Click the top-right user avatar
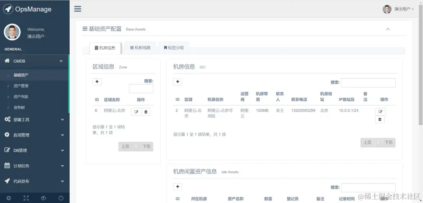The height and width of the screenshot is (203, 423). pyautogui.click(x=387, y=9)
